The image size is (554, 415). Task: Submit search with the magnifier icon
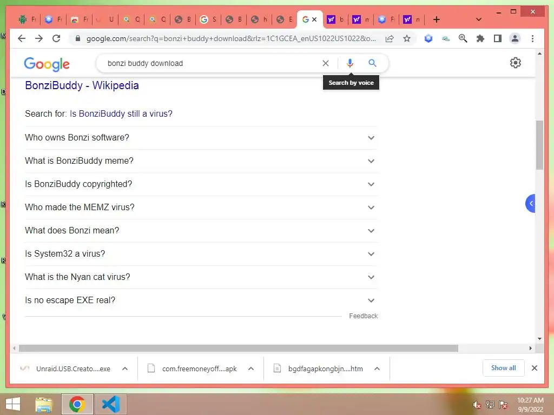[x=372, y=63]
